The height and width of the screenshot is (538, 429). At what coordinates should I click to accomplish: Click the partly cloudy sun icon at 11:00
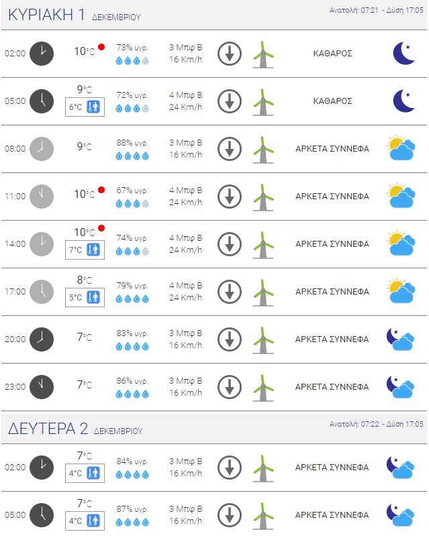(x=401, y=197)
